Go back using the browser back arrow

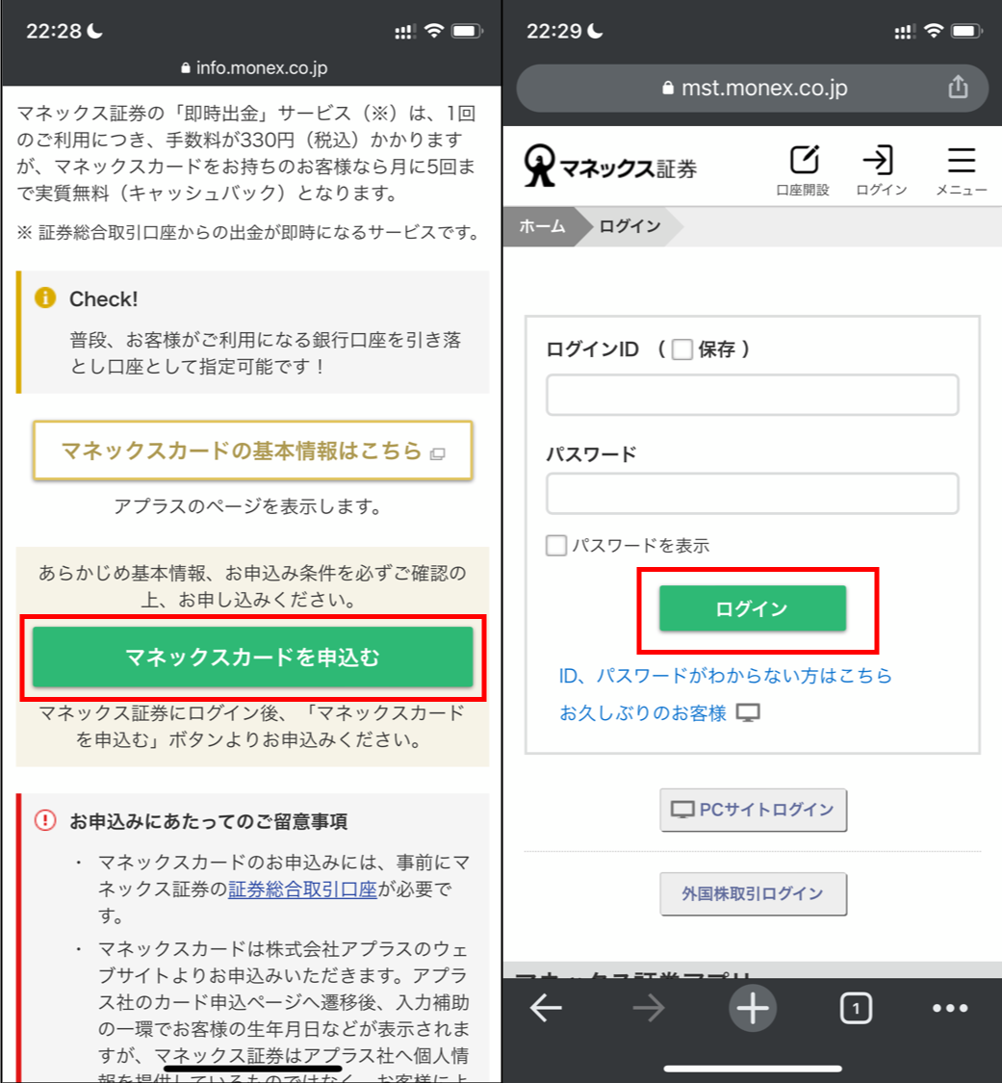pos(546,1009)
